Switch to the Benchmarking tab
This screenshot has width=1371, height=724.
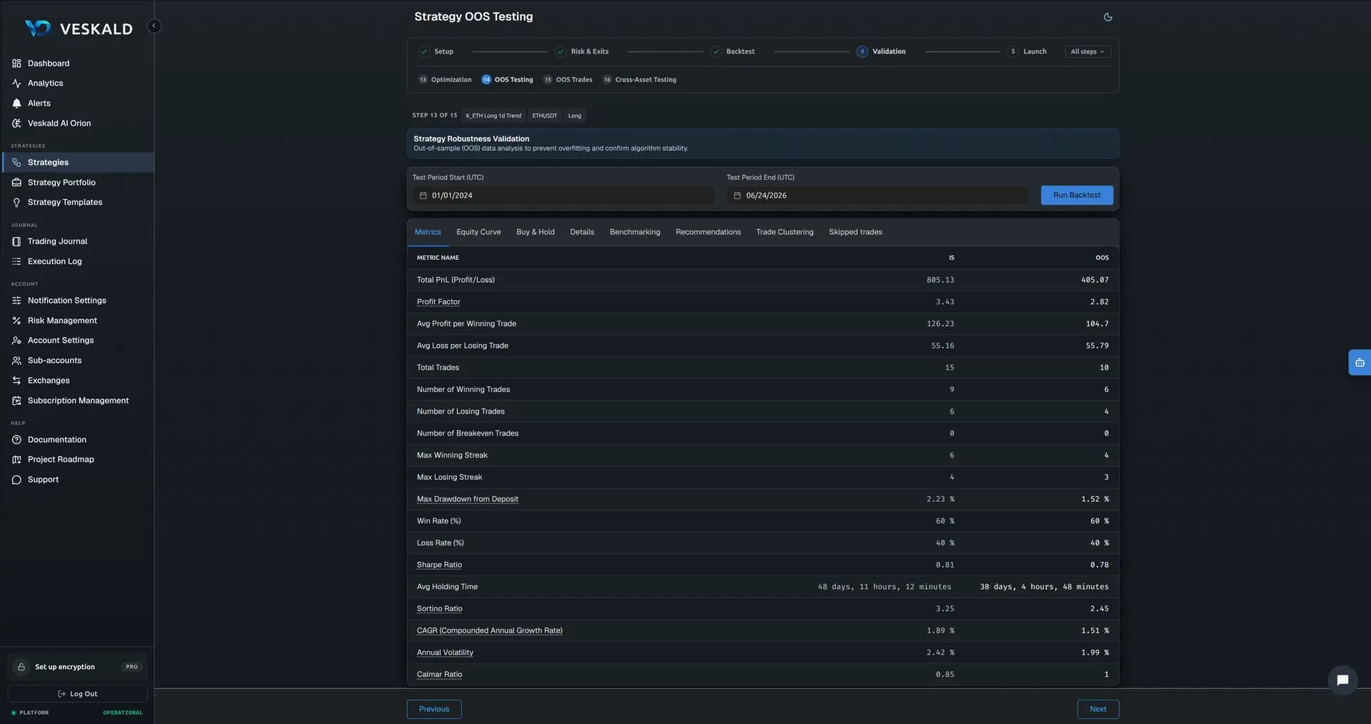635,232
